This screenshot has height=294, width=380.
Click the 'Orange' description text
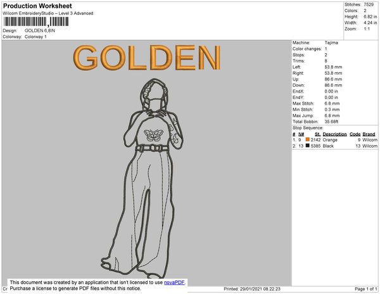pos(330,140)
